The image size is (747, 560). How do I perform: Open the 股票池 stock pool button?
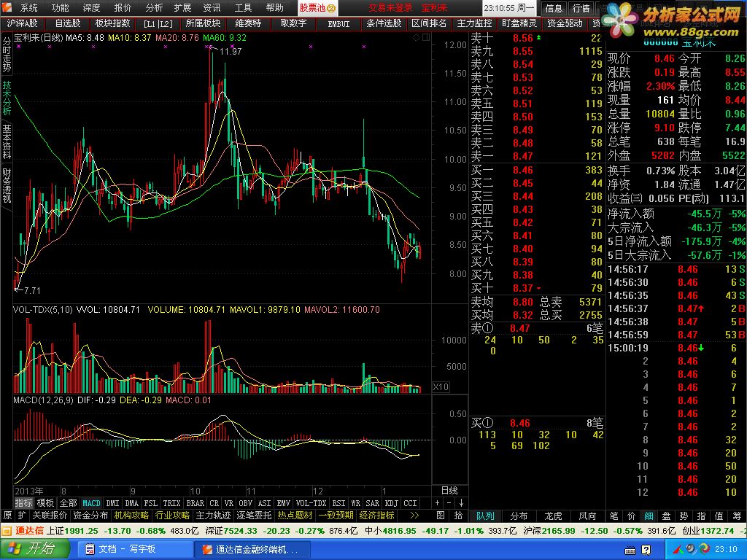(x=317, y=7)
